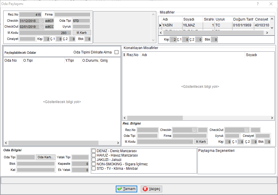This screenshot has width=278, height=195.
Task: Click the Blok field in Oda Bilgisi
Action: pos(36,164)
